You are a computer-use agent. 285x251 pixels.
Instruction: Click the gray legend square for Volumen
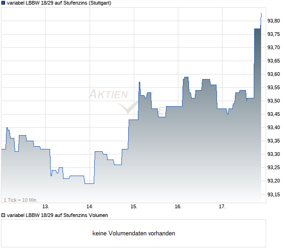click(3, 216)
